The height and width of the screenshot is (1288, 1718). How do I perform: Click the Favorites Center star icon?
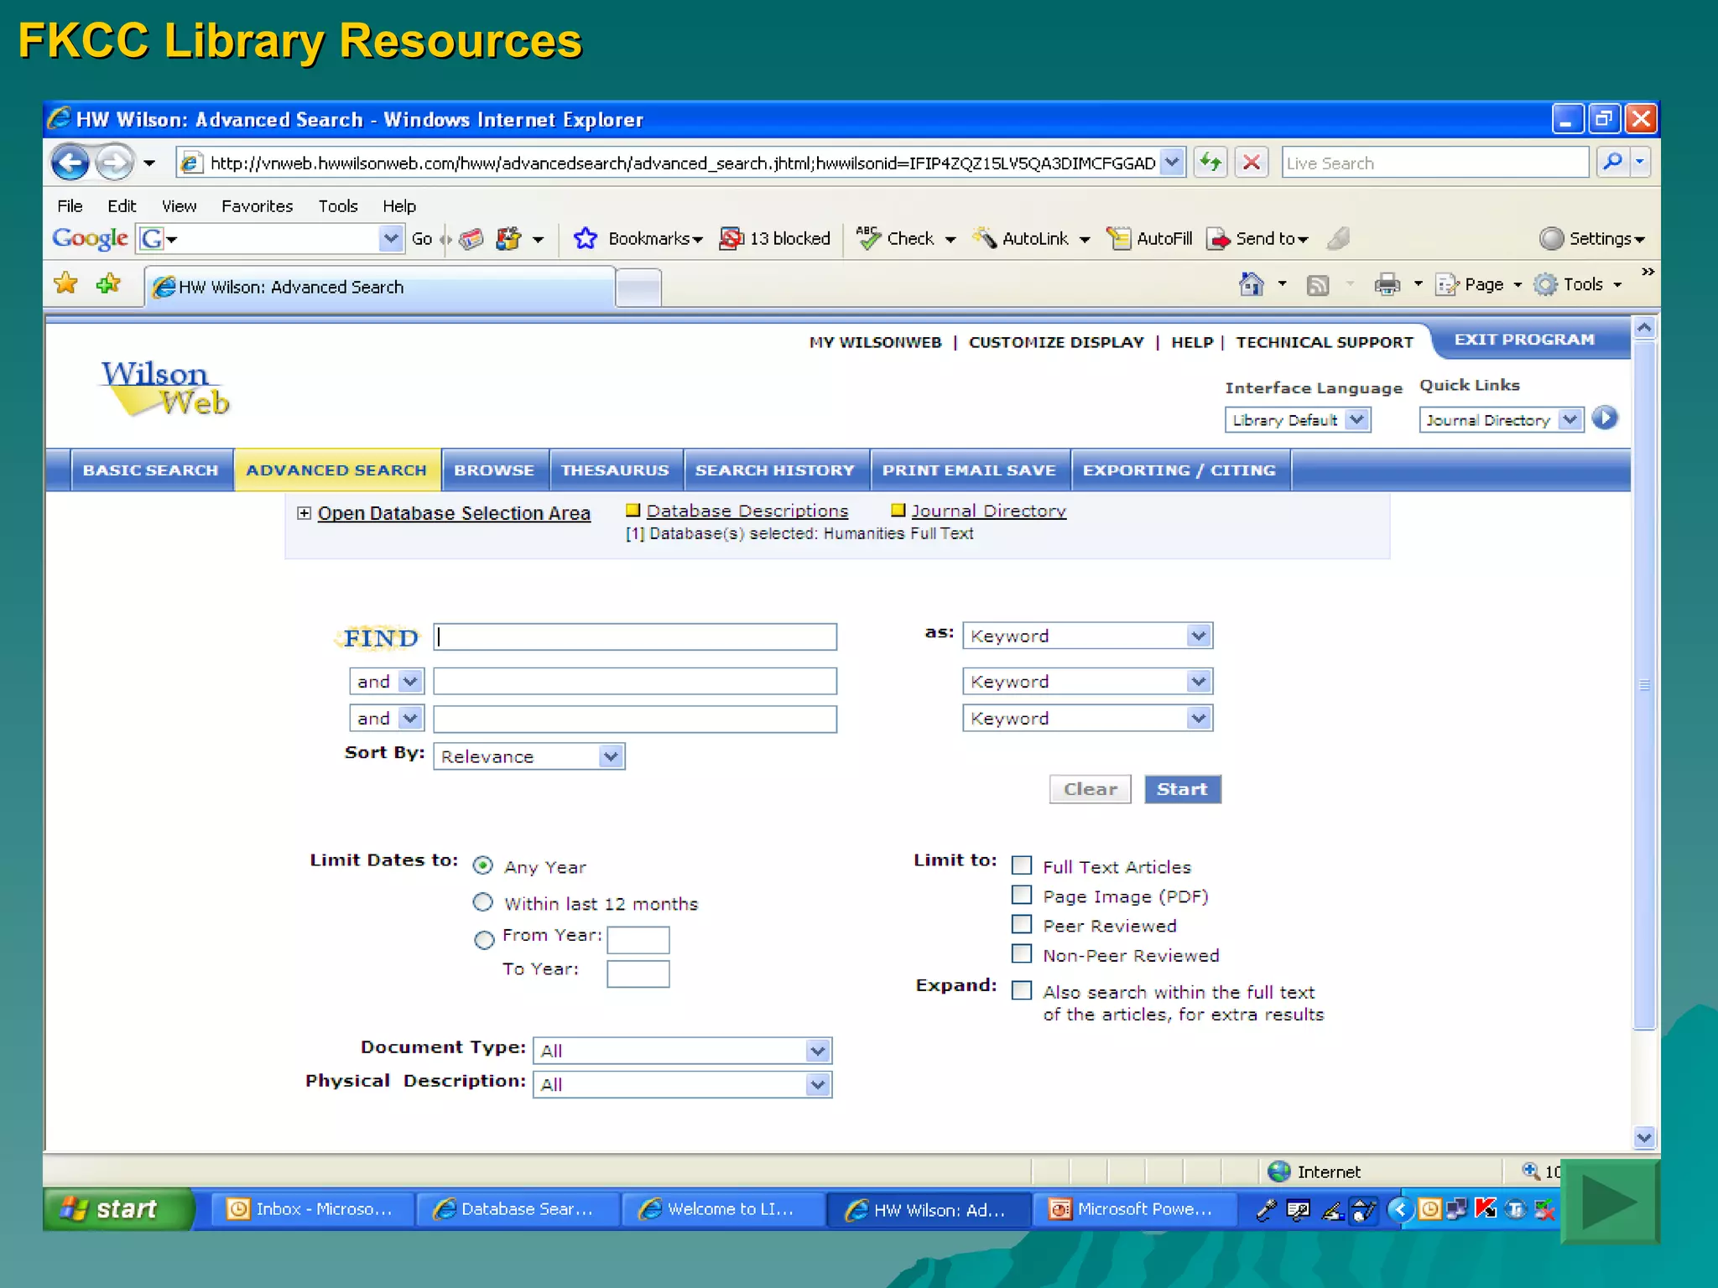(x=65, y=284)
